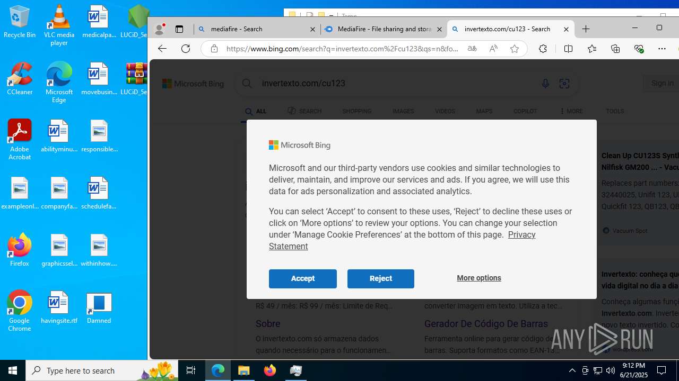Open the notification center icon
The height and width of the screenshot is (381, 679).
(661, 370)
